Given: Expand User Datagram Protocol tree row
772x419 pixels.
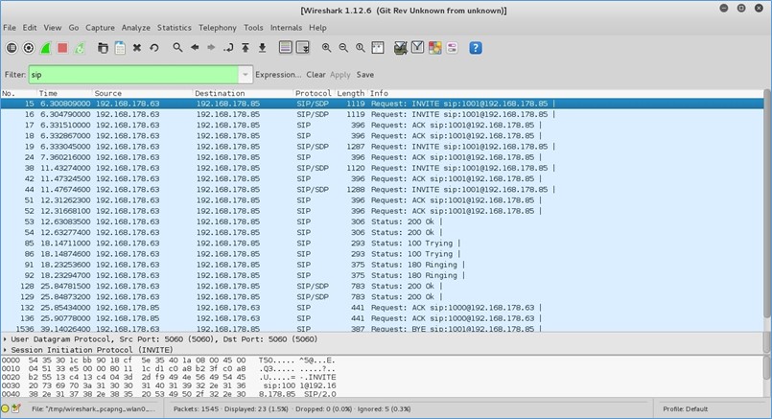Looking at the screenshot, I should click(7, 339).
